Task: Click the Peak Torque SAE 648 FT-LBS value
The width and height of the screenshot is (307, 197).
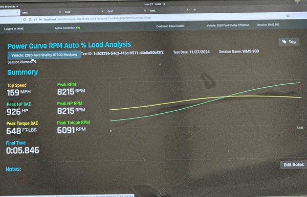Action: [21, 131]
